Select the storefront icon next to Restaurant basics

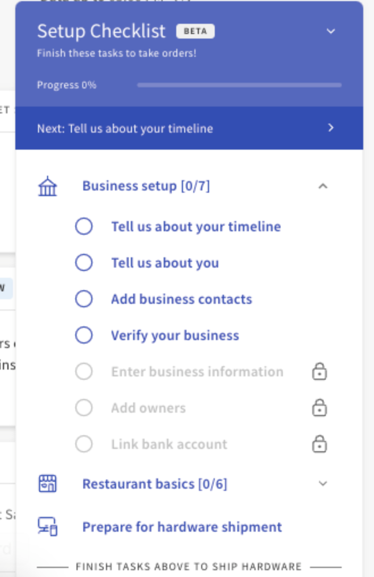(48, 484)
